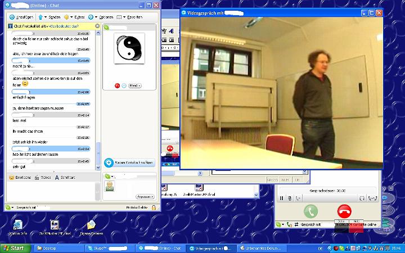The width and height of the screenshot is (405, 253).
Task: Click the padlock Protokoll icon
Action: pos(154,207)
